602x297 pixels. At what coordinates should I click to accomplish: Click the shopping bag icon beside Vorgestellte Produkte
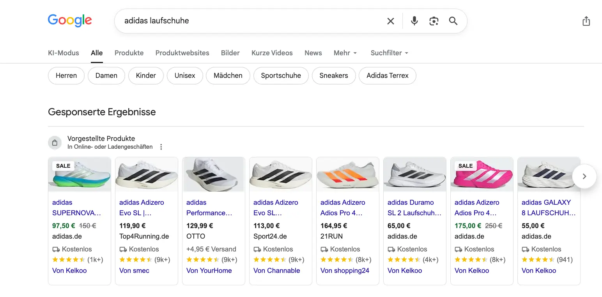(x=55, y=142)
